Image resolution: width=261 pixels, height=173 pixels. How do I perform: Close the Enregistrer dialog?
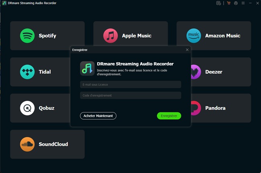(187, 50)
